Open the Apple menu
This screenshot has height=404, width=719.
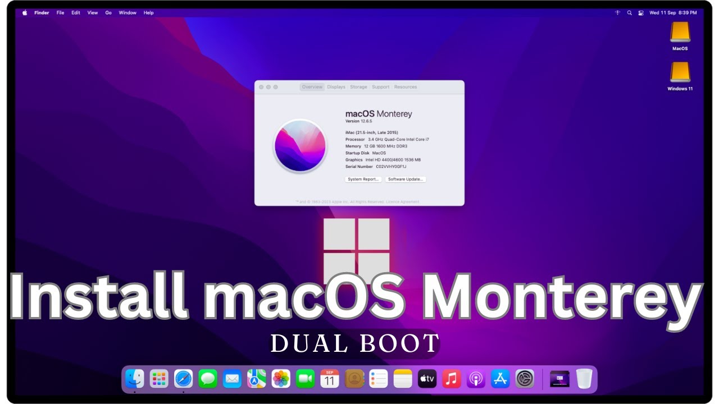tap(25, 12)
